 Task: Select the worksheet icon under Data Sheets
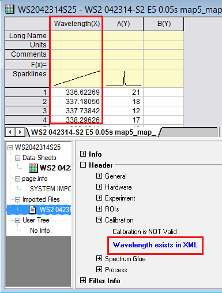click(33, 168)
